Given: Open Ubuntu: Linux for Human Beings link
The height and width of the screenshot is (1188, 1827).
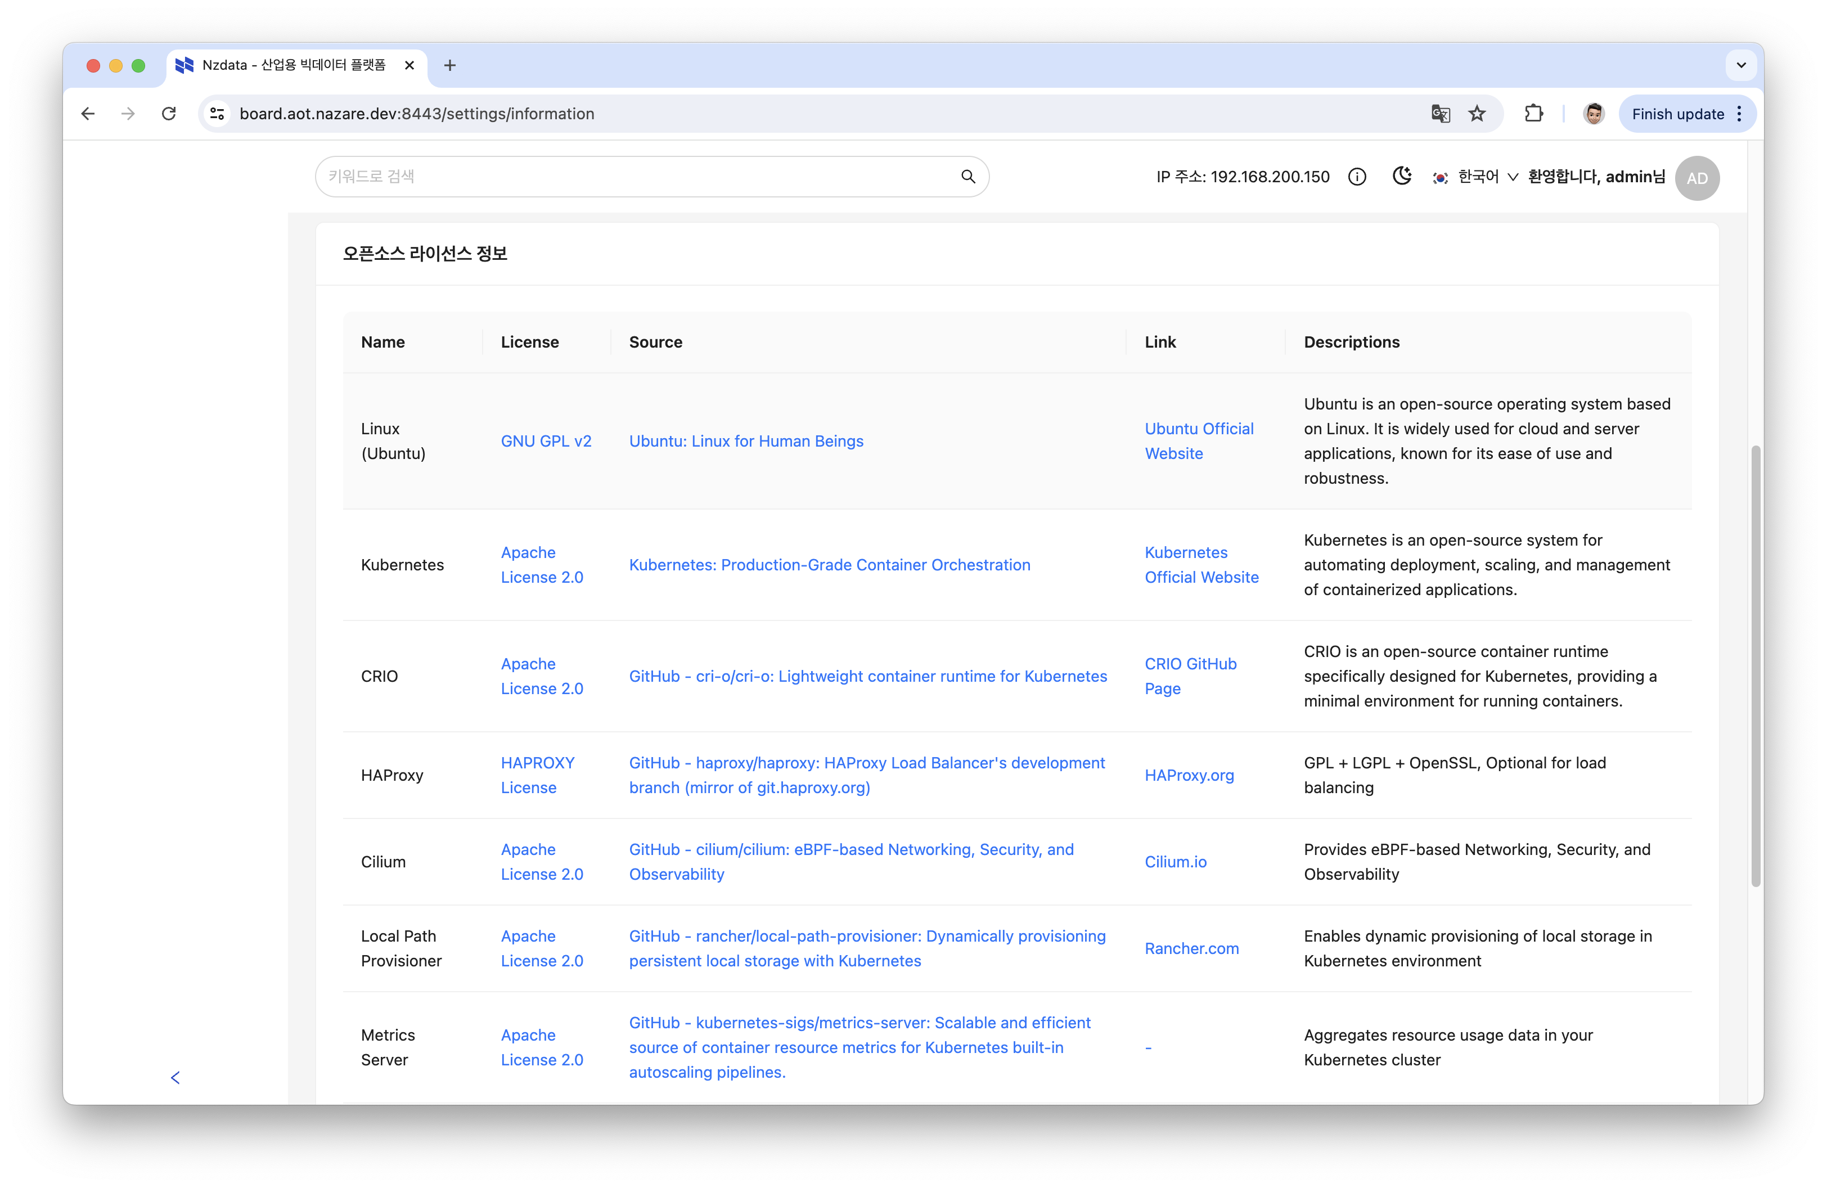Looking at the screenshot, I should click(746, 441).
